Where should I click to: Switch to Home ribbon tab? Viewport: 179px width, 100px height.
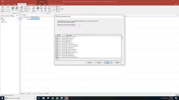pyautogui.click(x=9, y=4)
